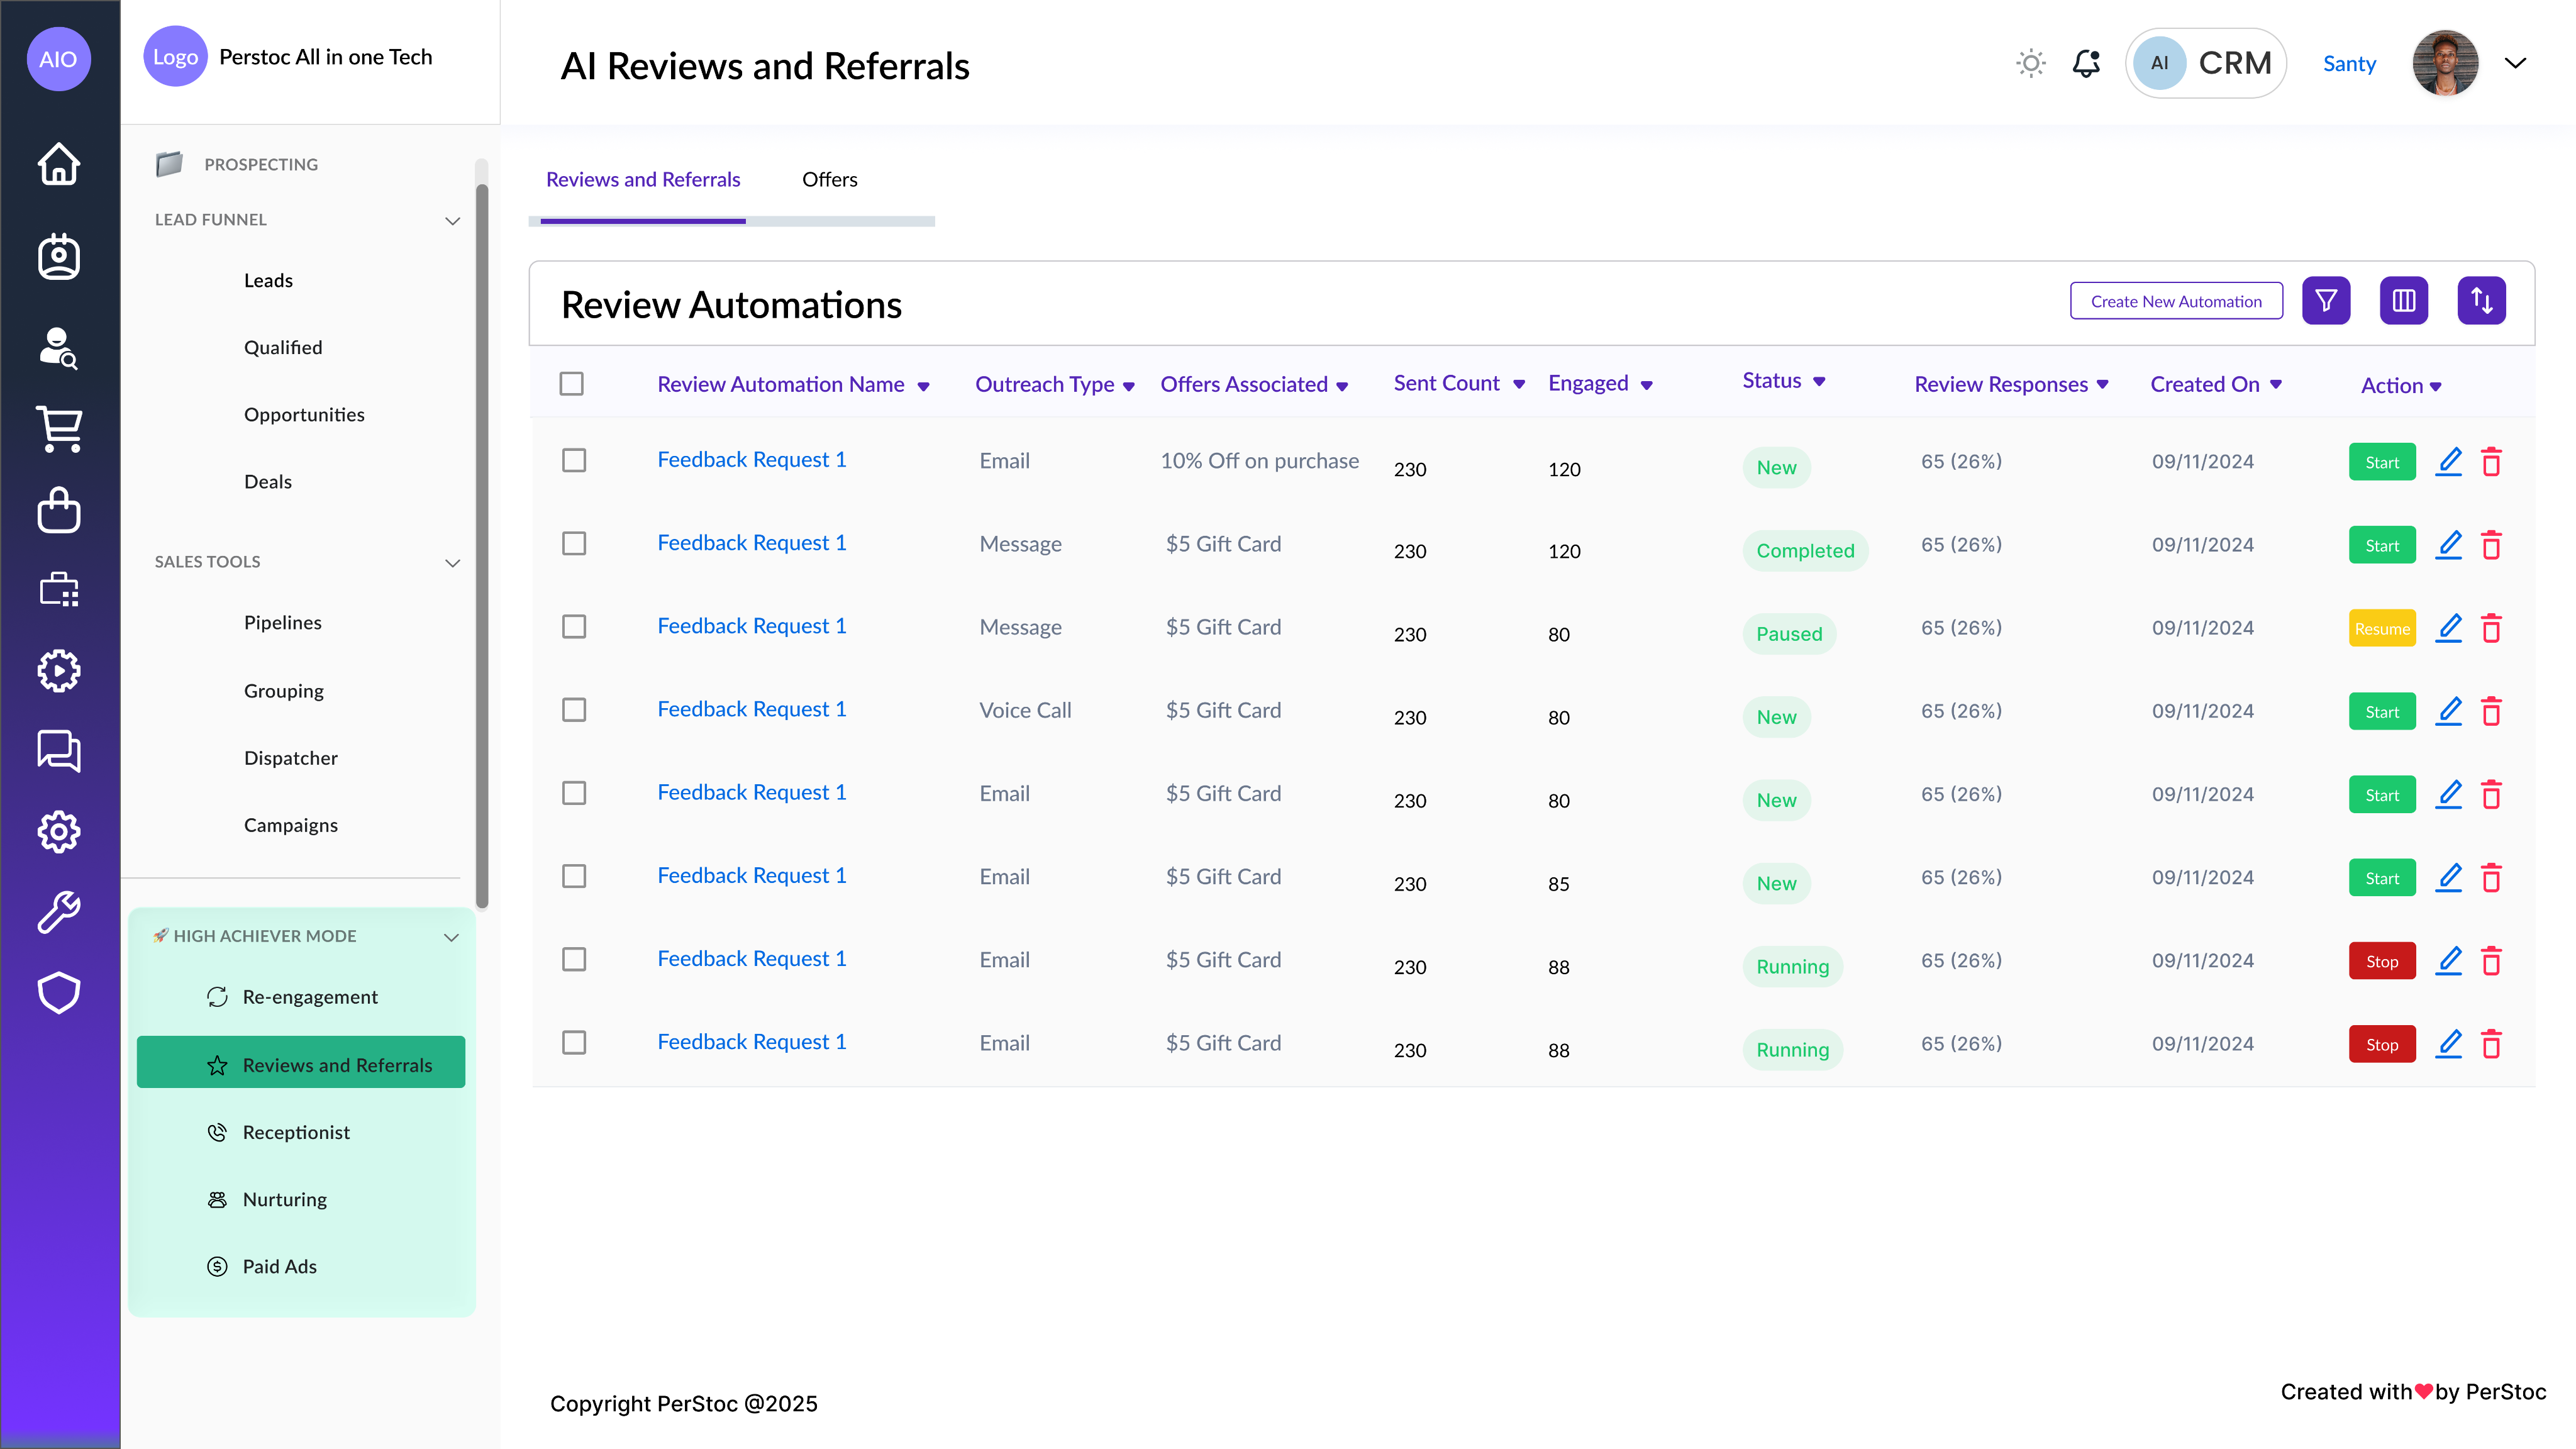Collapse the Lead Funnel section
The height and width of the screenshot is (1449, 2576).
[452, 220]
